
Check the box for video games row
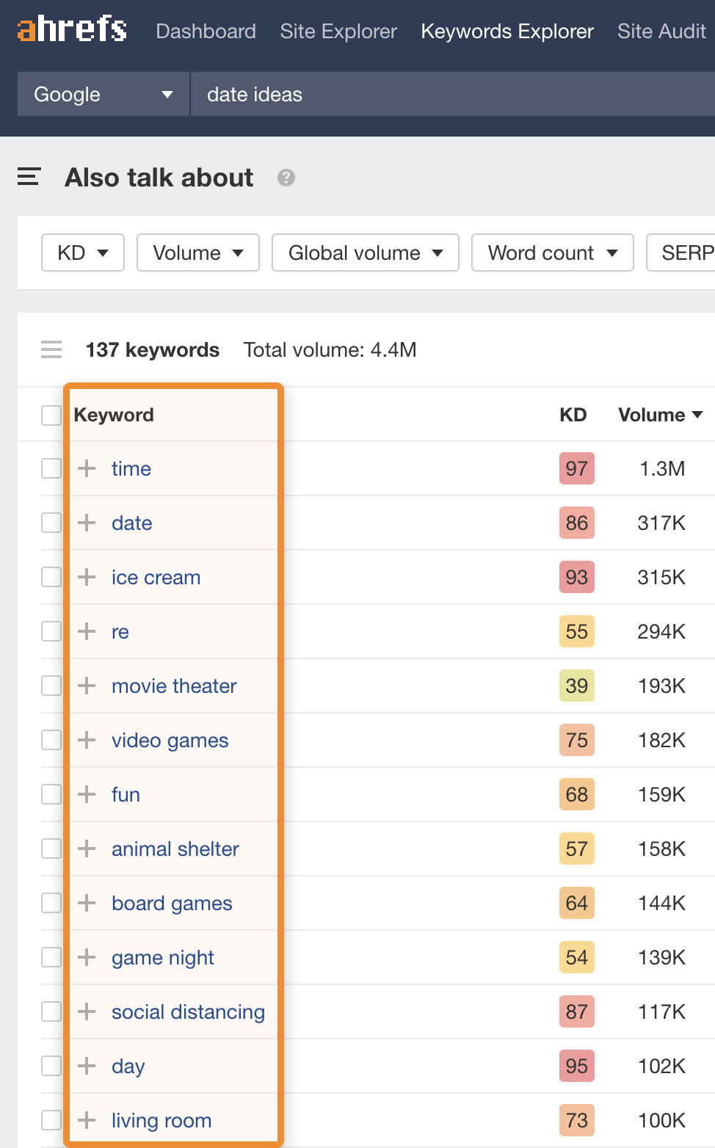(x=51, y=740)
